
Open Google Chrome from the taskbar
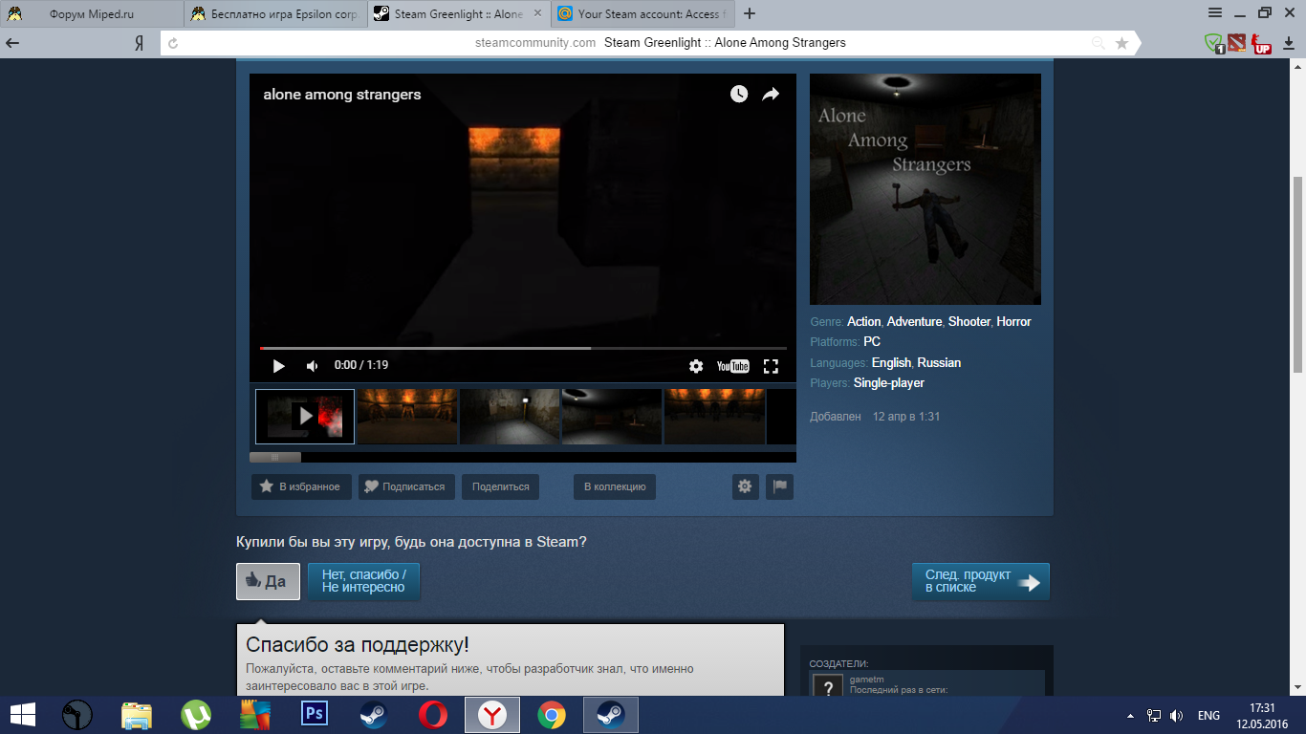tap(552, 715)
